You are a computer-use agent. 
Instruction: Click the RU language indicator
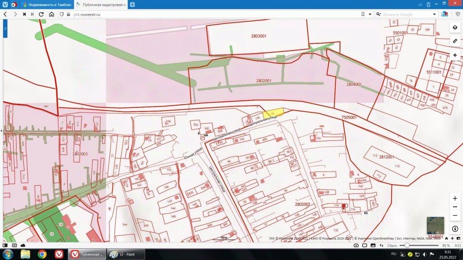click(394, 254)
